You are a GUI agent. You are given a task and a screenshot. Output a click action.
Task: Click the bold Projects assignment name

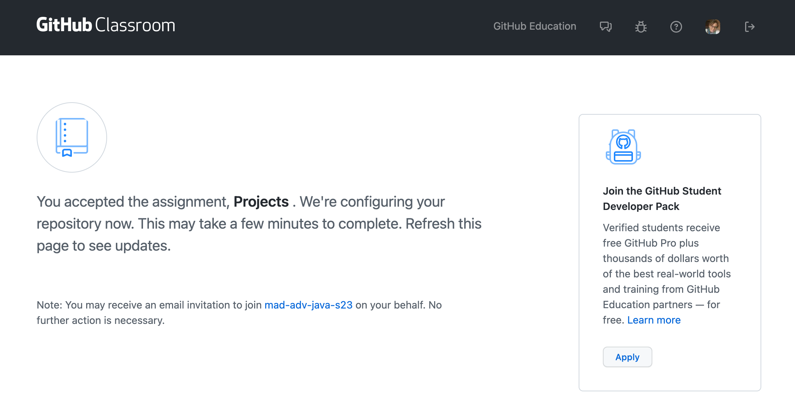click(261, 202)
